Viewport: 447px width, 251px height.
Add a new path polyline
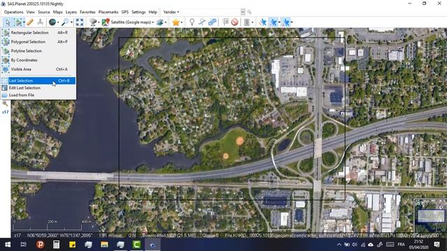[202, 22]
